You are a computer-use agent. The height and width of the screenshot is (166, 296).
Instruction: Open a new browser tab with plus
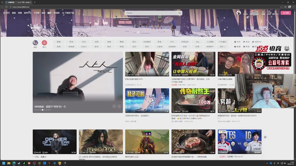[34, 2]
